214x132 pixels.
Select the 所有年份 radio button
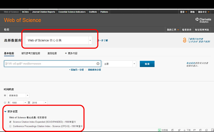pos(5,95)
